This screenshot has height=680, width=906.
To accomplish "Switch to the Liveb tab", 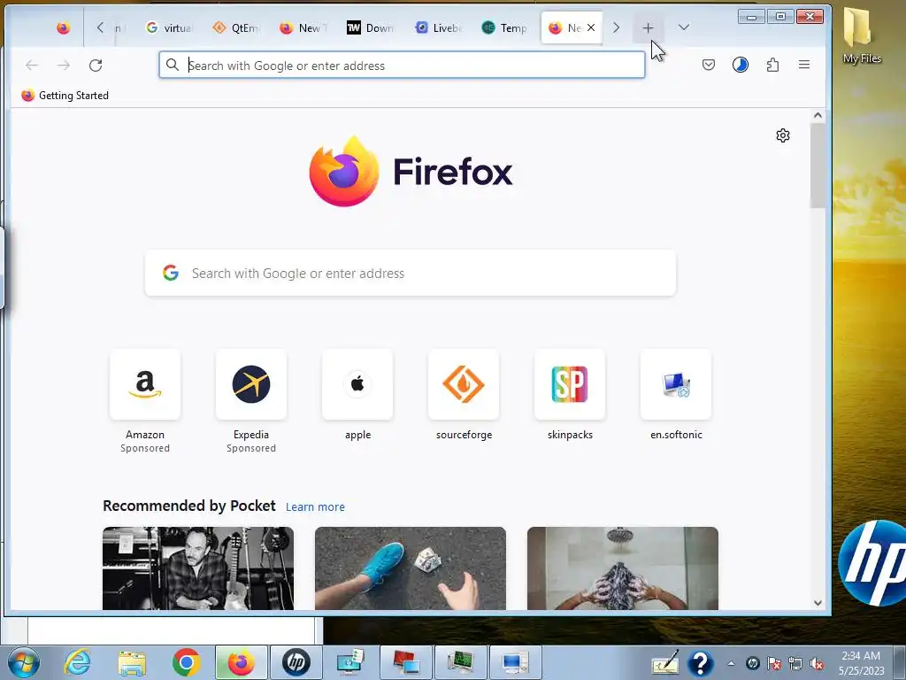I will point(438,27).
